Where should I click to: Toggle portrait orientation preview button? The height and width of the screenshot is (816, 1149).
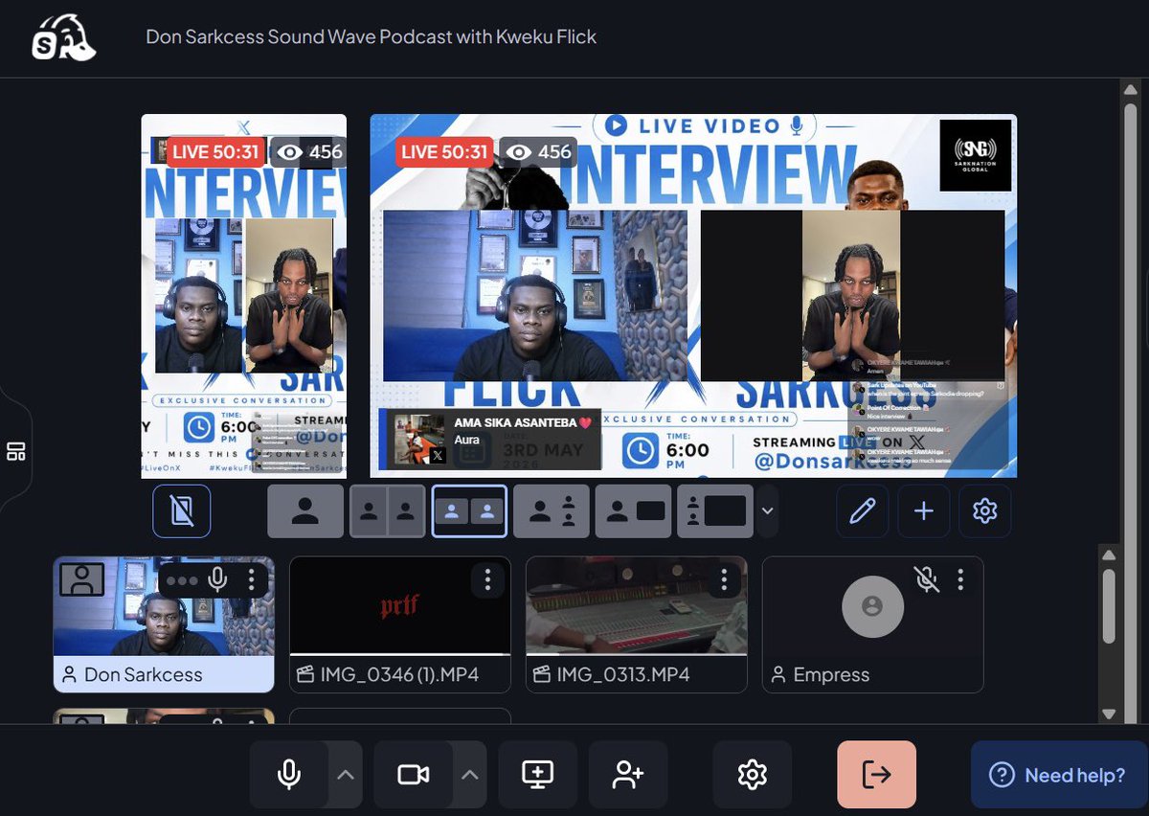(x=182, y=511)
